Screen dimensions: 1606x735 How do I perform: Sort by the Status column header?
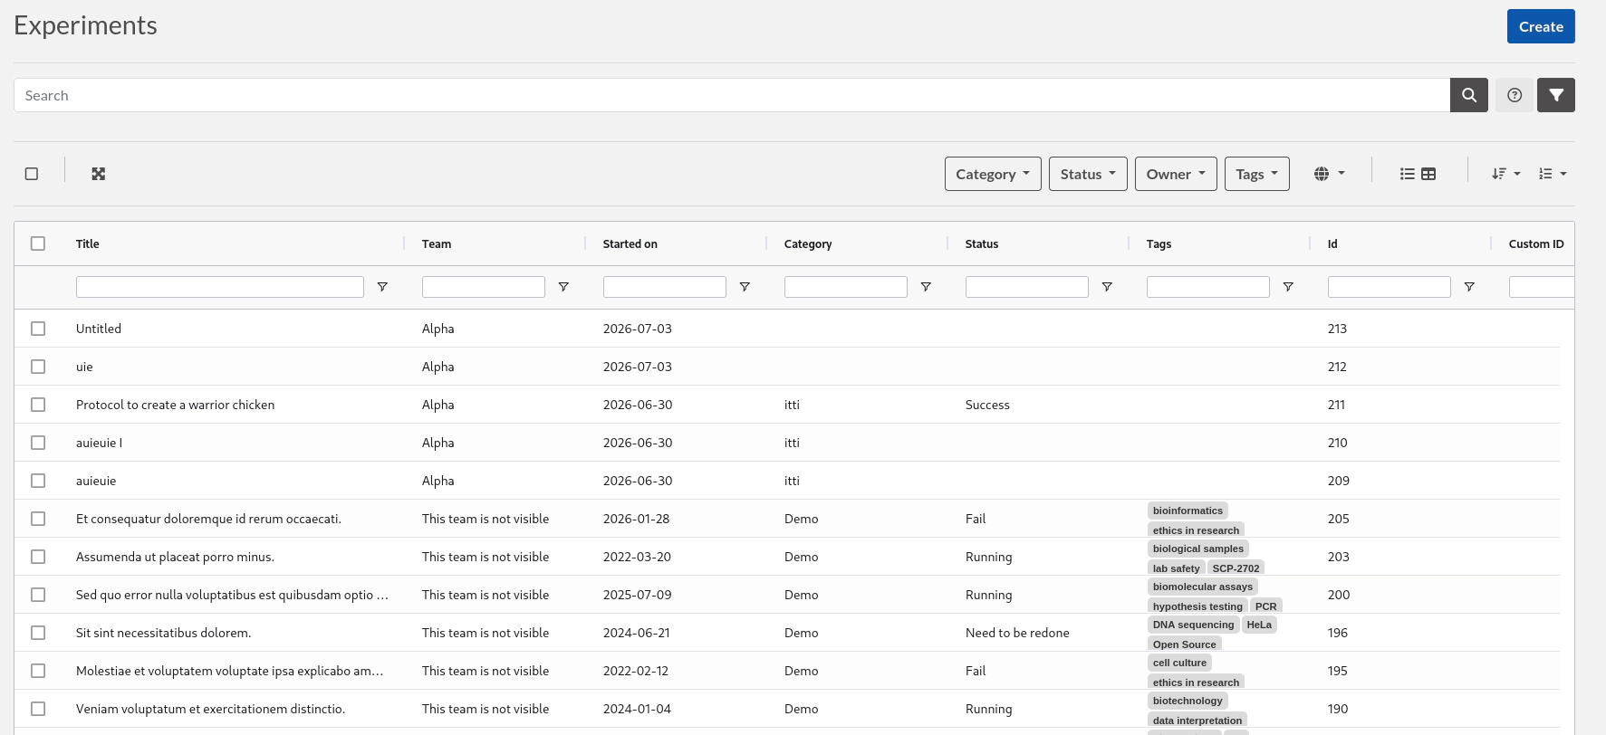pos(982,243)
